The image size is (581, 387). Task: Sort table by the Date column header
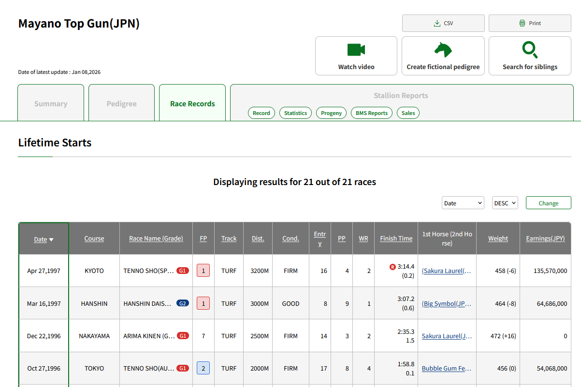click(44, 239)
